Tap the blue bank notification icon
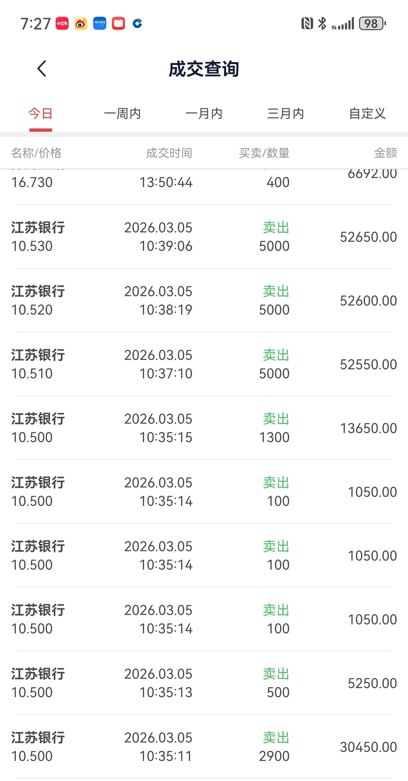 [x=137, y=24]
